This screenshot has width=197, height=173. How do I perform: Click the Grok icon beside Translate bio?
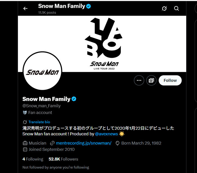click(x=25, y=122)
